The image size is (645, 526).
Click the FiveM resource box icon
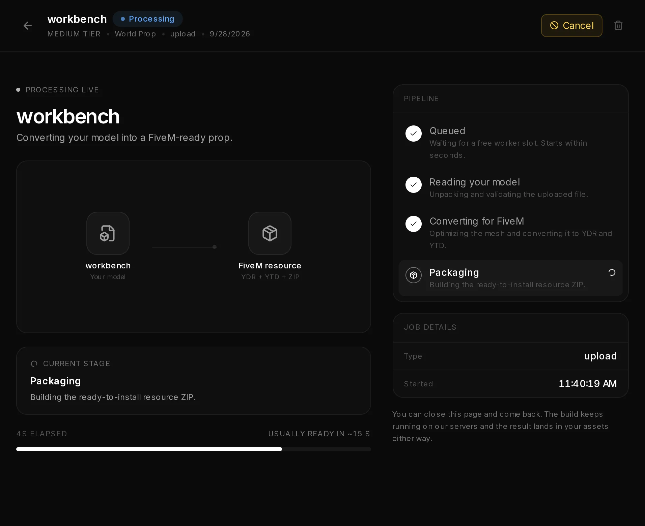270,233
